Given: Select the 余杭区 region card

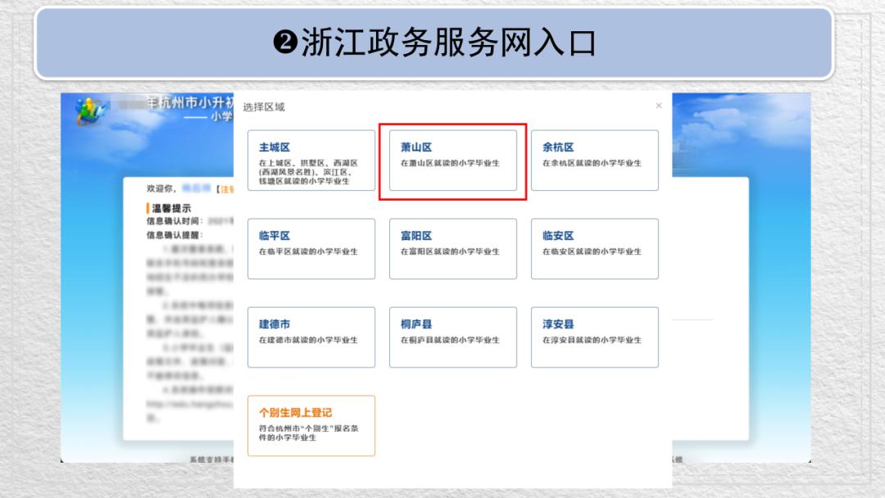Looking at the screenshot, I should click(594, 161).
